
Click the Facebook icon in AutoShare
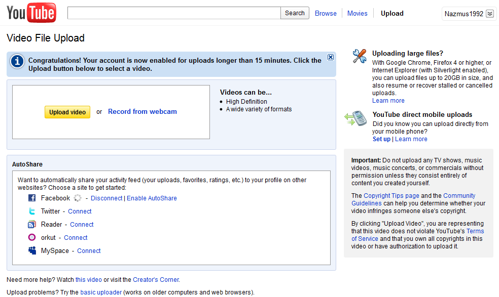click(x=32, y=198)
